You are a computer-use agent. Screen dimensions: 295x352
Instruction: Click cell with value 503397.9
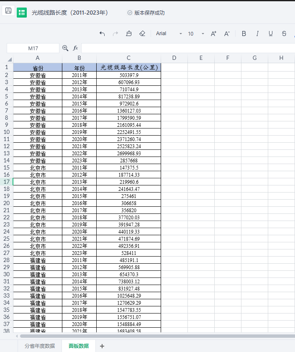[x=128, y=75]
